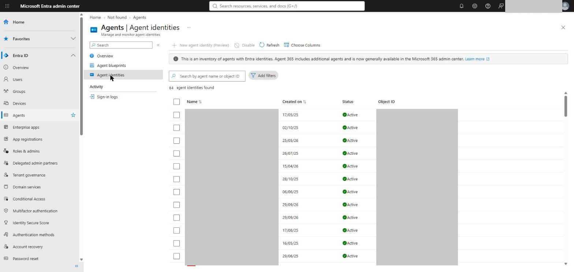574x272 pixels.
Task: Click Add filters button
Action: (263, 76)
